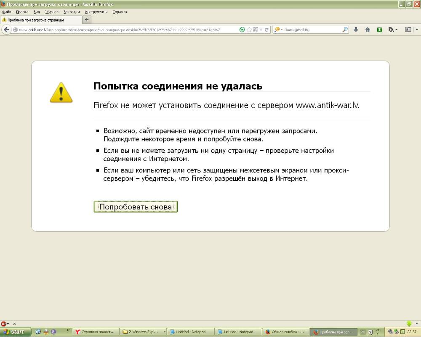The height and width of the screenshot is (337, 421).
Task: Bookmark this page with the star icon
Action: pyautogui.click(x=249, y=30)
